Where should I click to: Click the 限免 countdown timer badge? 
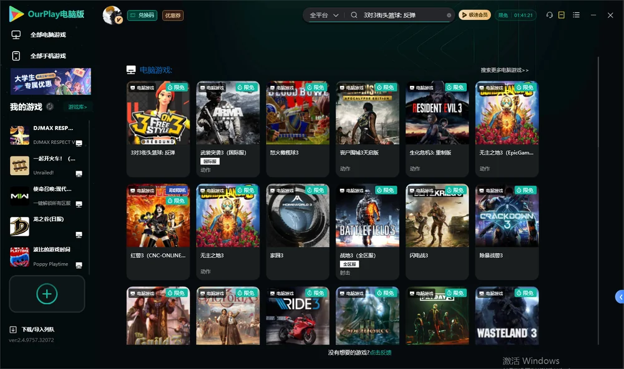click(516, 15)
